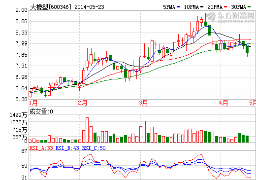Click the 6.98 price axis label

pyautogui.click(x=21, y=77)
